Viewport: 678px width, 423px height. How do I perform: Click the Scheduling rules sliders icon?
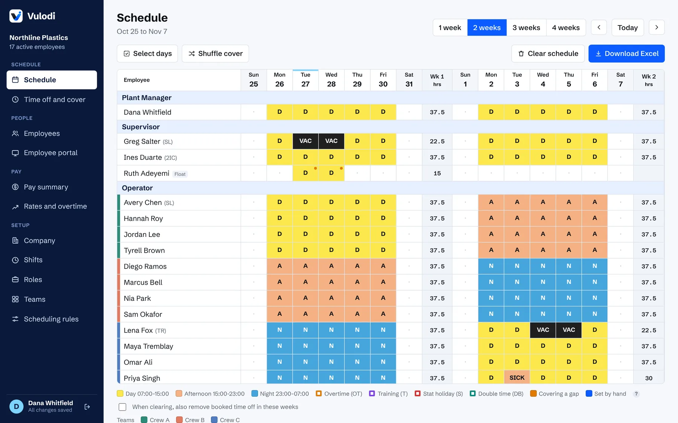click(15, 319)
